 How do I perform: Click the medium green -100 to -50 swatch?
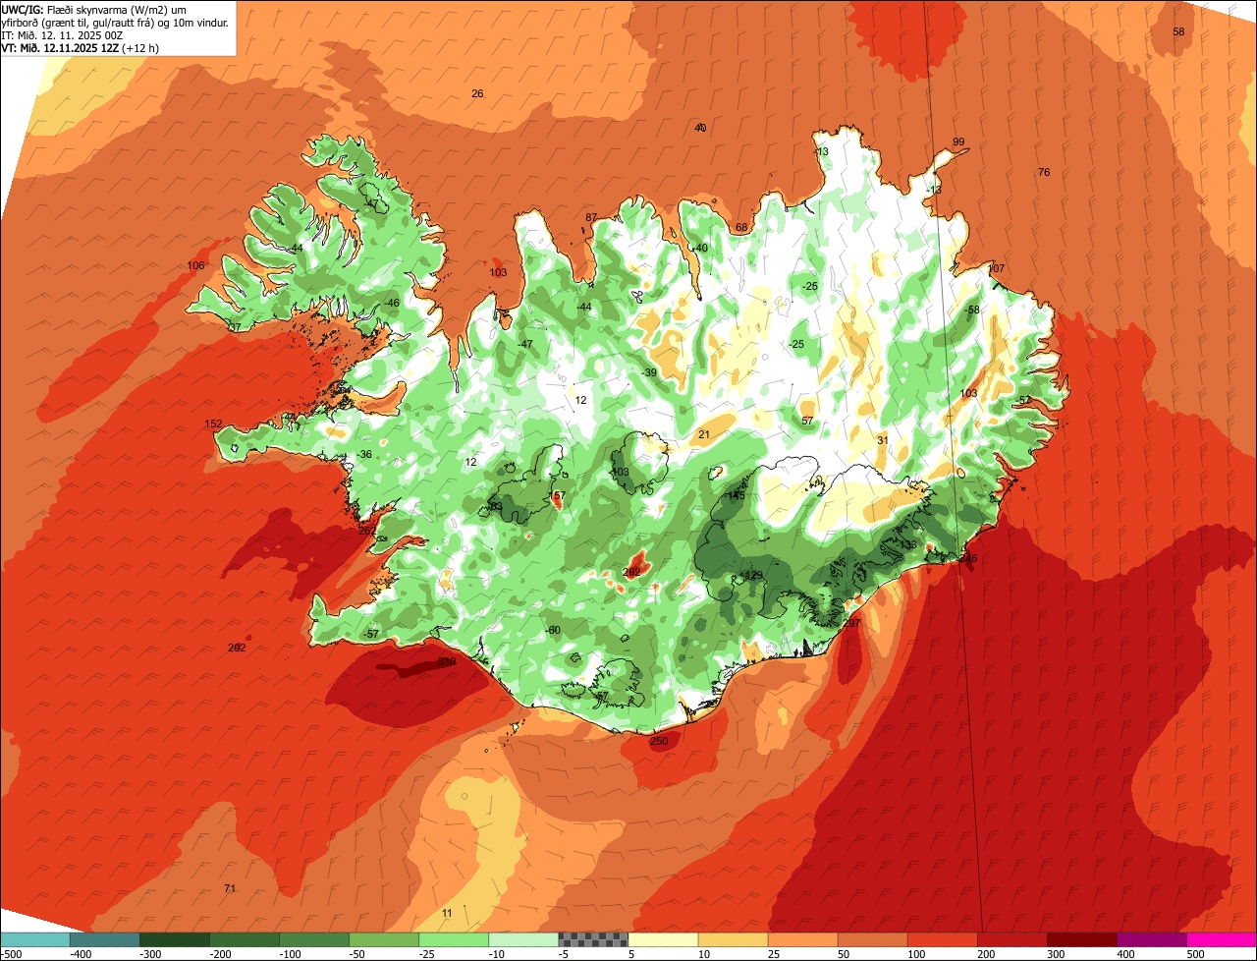pyautogui.click(x=313, y=939)
